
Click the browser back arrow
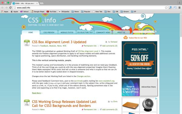[x=2, y=8]
